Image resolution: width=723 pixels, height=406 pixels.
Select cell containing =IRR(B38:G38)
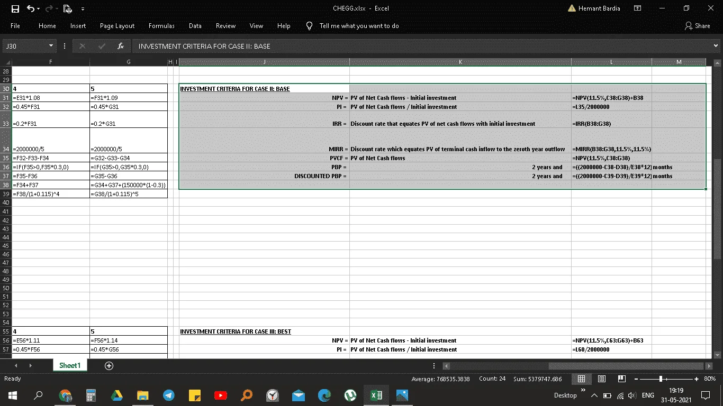[612, 119]
